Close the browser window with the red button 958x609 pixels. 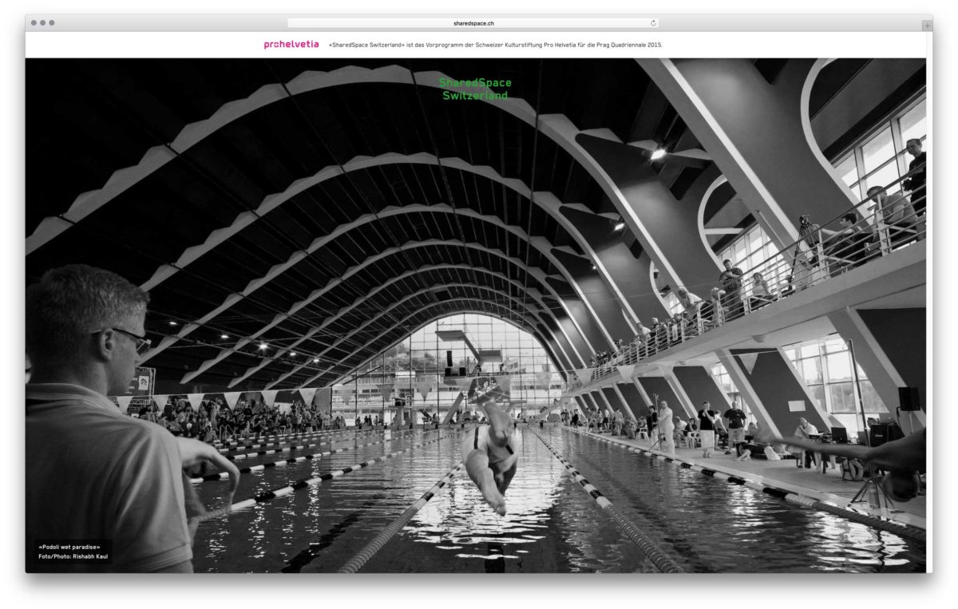(x=34, y=23)
